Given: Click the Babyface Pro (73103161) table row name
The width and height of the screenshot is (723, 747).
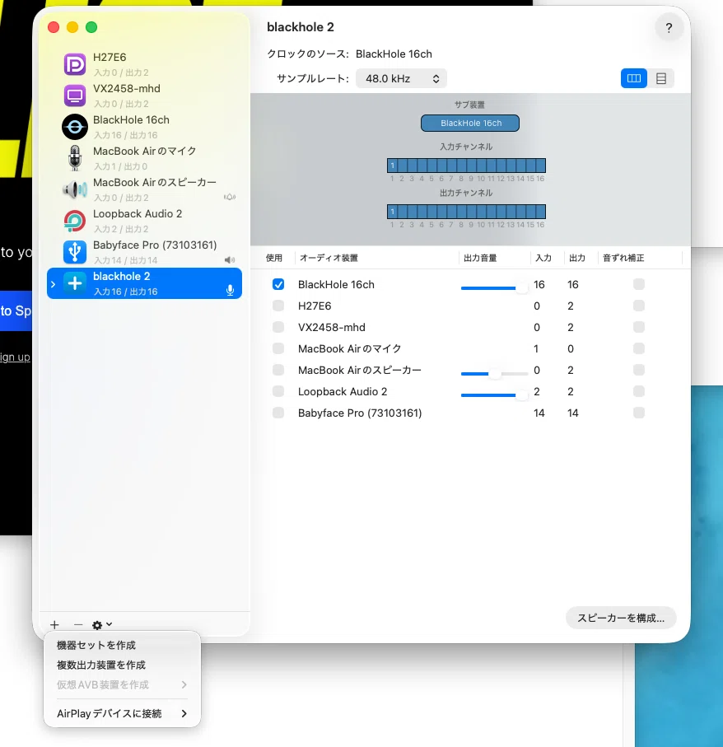Looking at the screenshot, I should pyautogui.click(x=360, y=413).
